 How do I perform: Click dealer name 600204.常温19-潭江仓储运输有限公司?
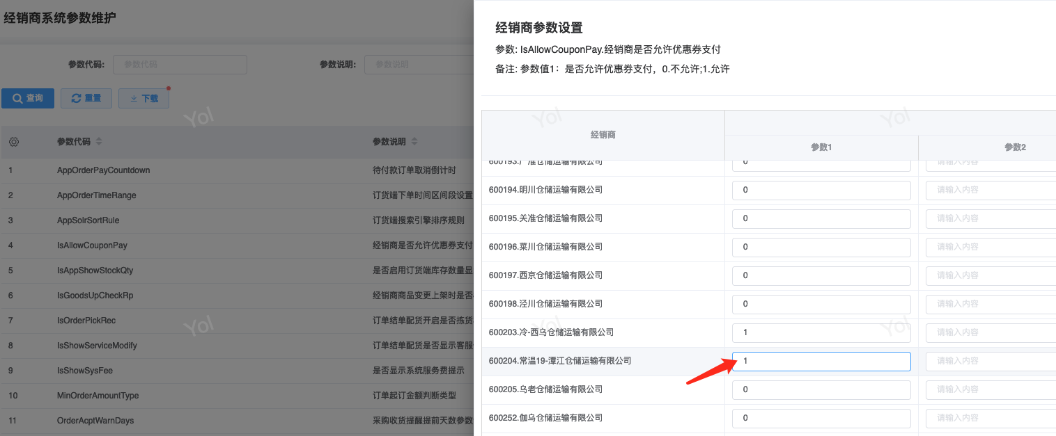(560, 361)
